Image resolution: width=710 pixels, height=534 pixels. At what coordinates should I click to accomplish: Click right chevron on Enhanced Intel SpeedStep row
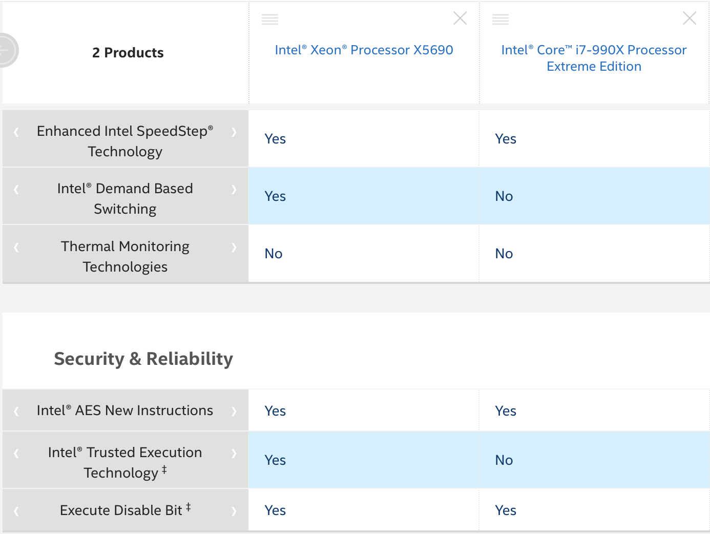[234, 132]
